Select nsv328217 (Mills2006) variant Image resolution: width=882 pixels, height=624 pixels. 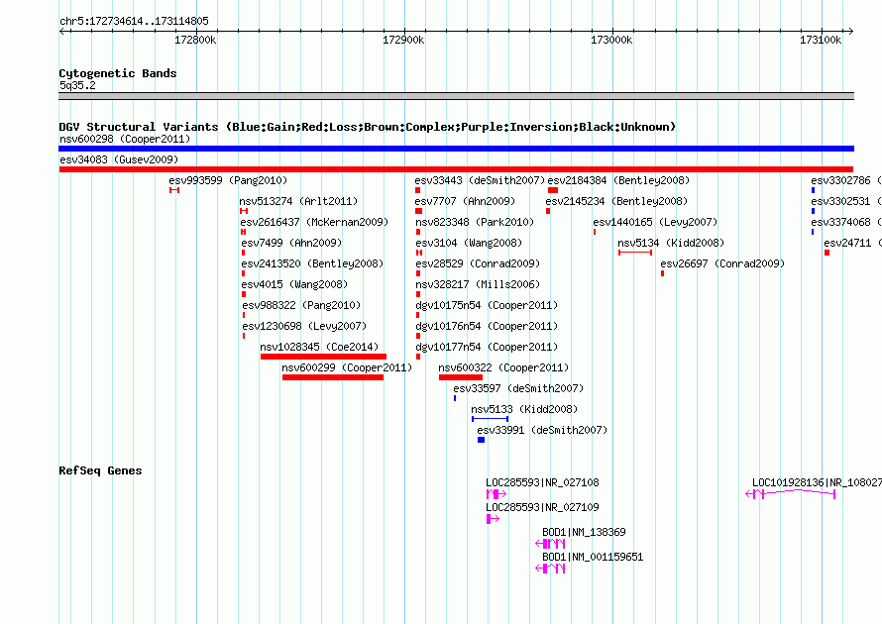(478, 284)
